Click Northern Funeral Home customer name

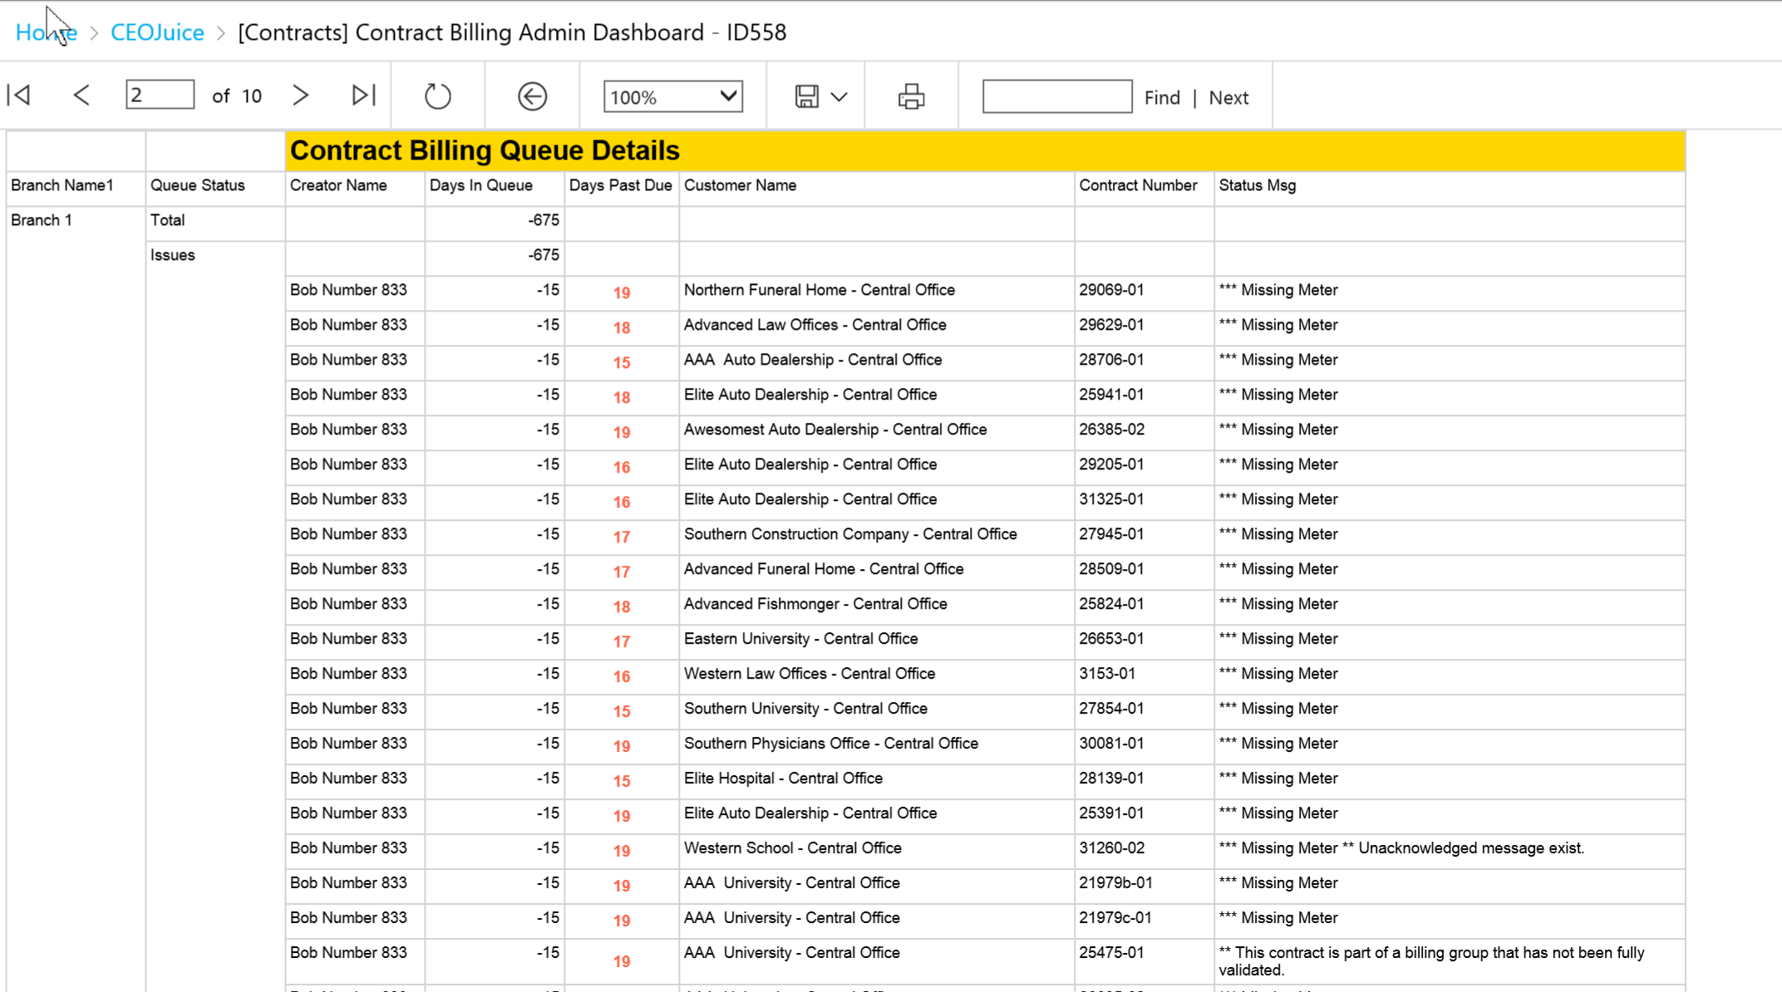[820, 290]
